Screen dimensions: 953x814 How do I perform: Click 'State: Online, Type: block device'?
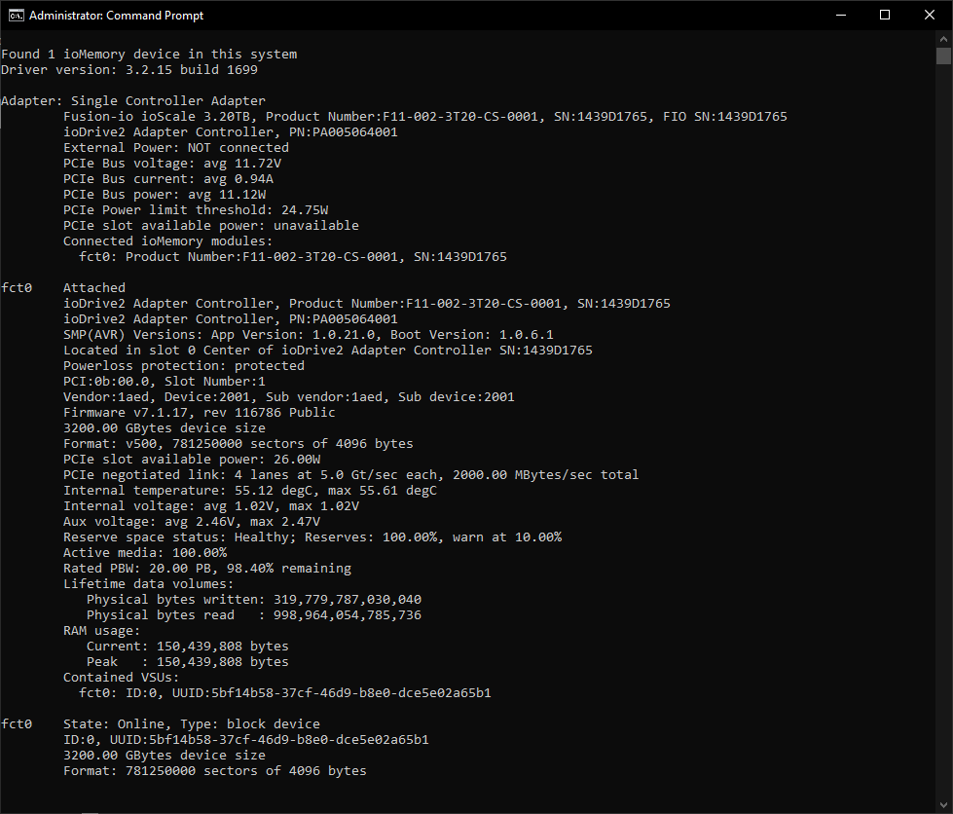click(x=192, y=724)
